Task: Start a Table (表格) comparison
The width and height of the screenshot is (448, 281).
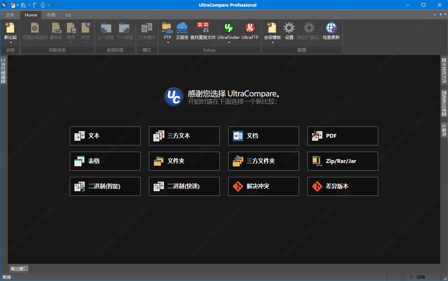Action: point(105,161)
